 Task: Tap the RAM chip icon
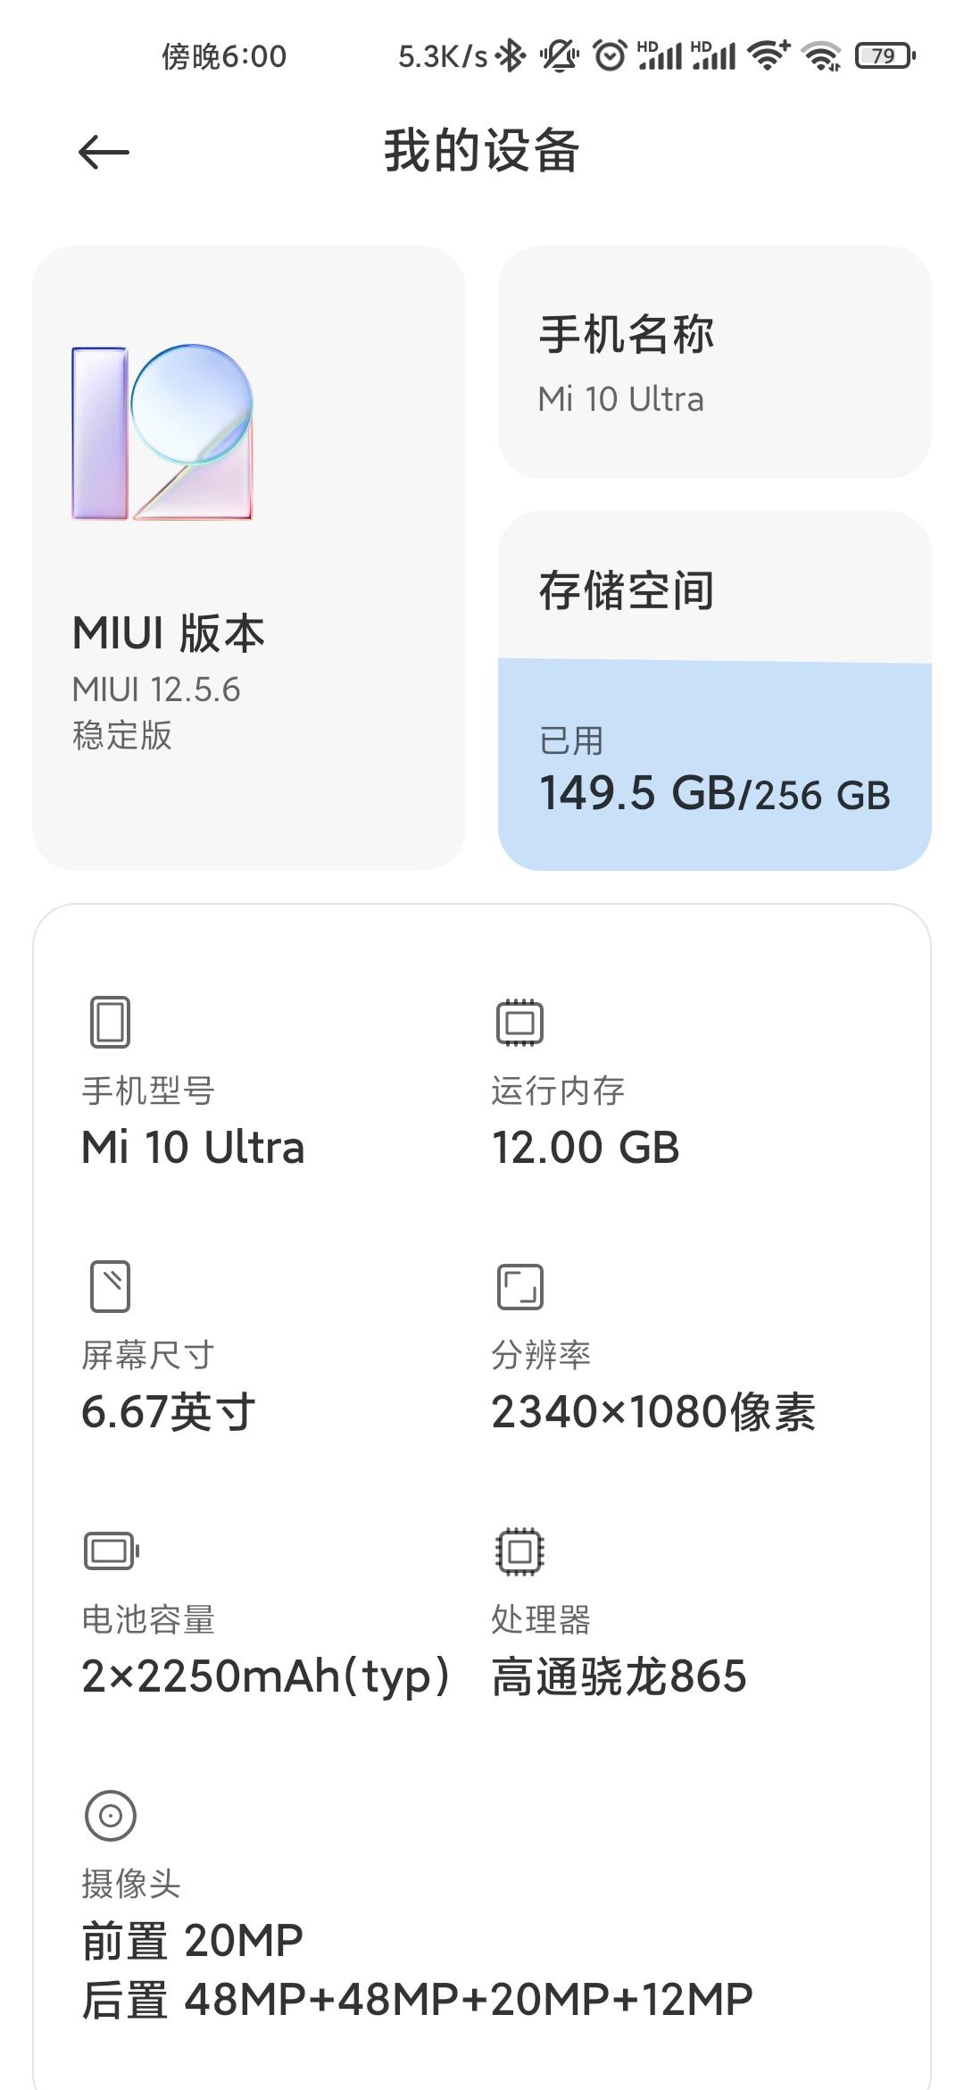pos(519,1022)
